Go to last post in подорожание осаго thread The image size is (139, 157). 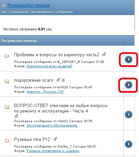pos(129,85)
